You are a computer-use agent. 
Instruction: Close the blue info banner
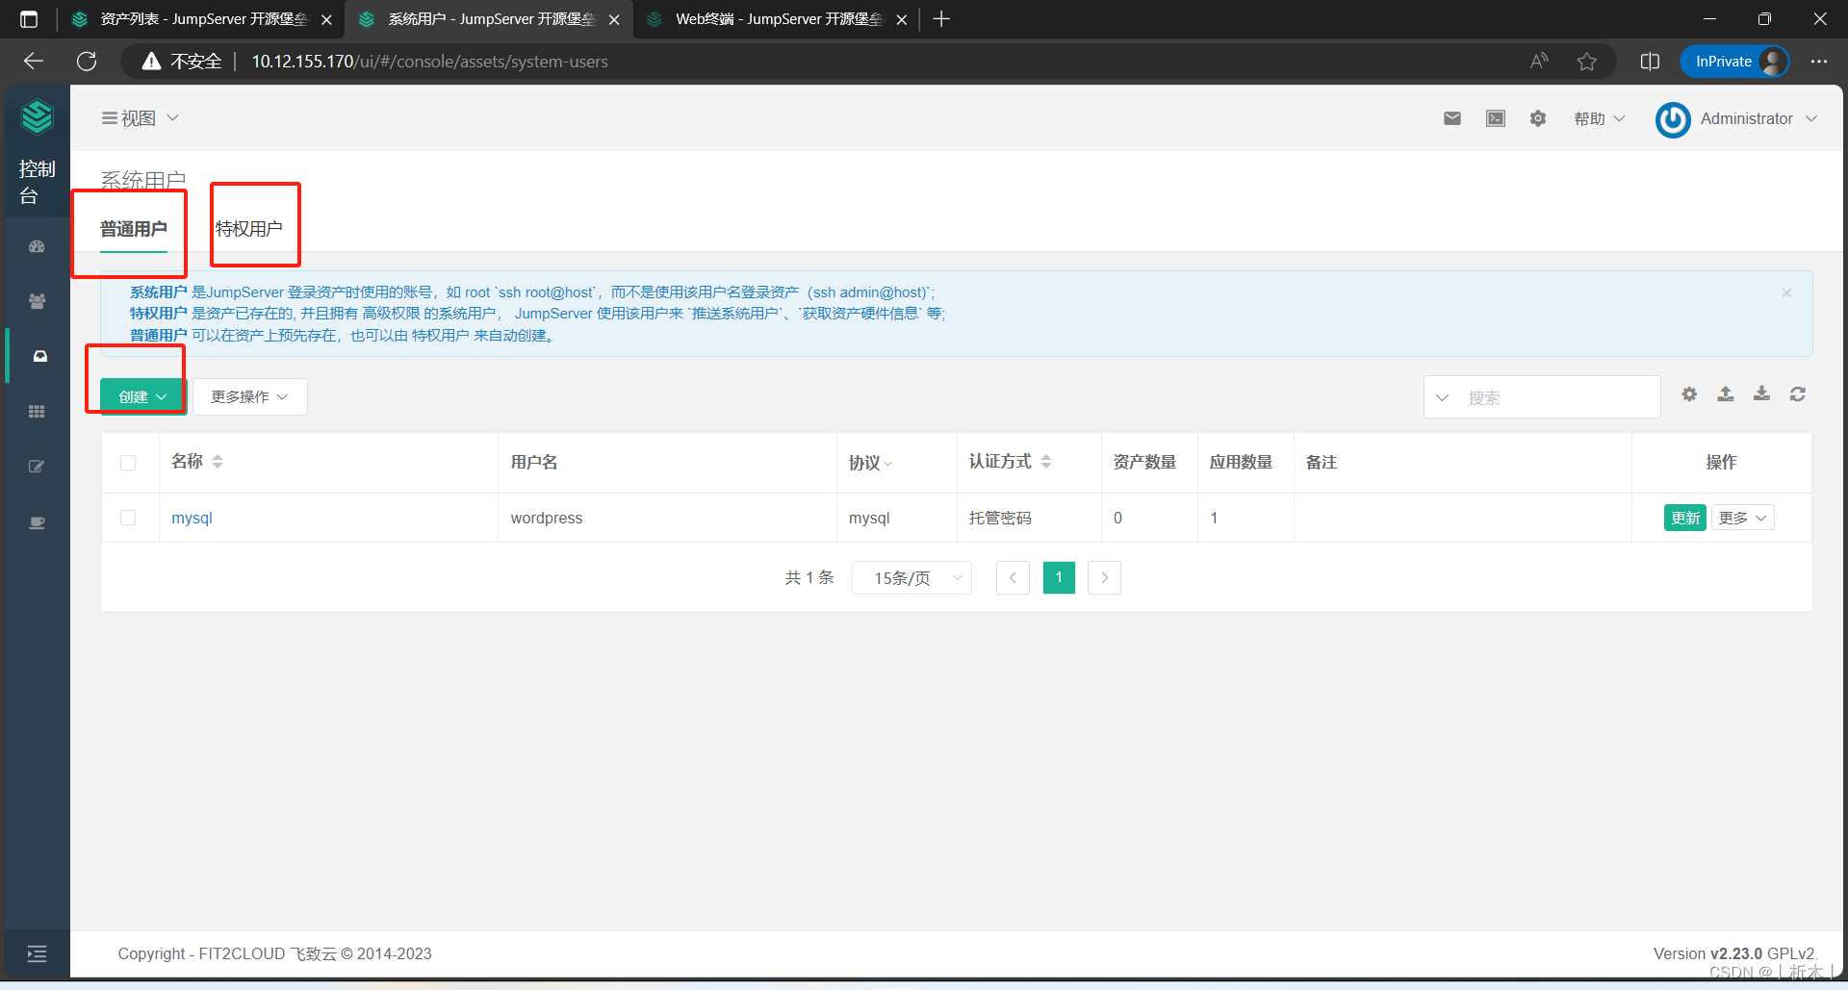[1786, 292]
